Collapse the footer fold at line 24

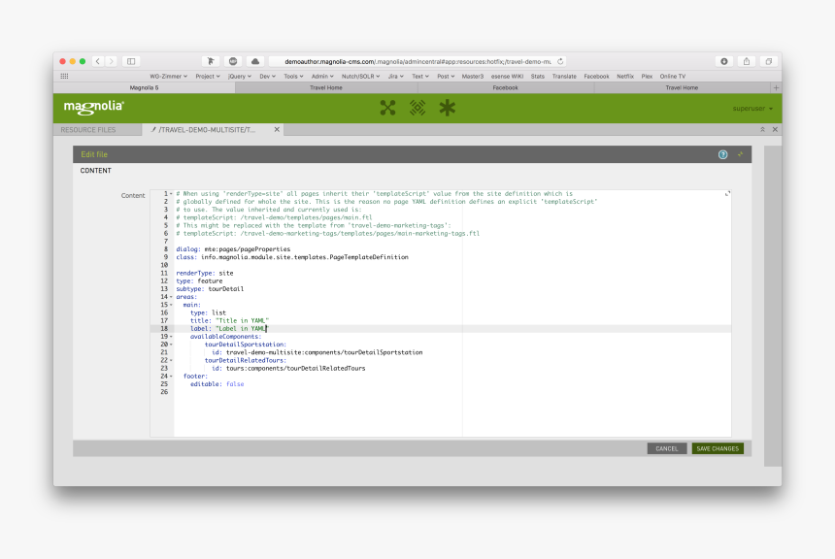point(171,376)
